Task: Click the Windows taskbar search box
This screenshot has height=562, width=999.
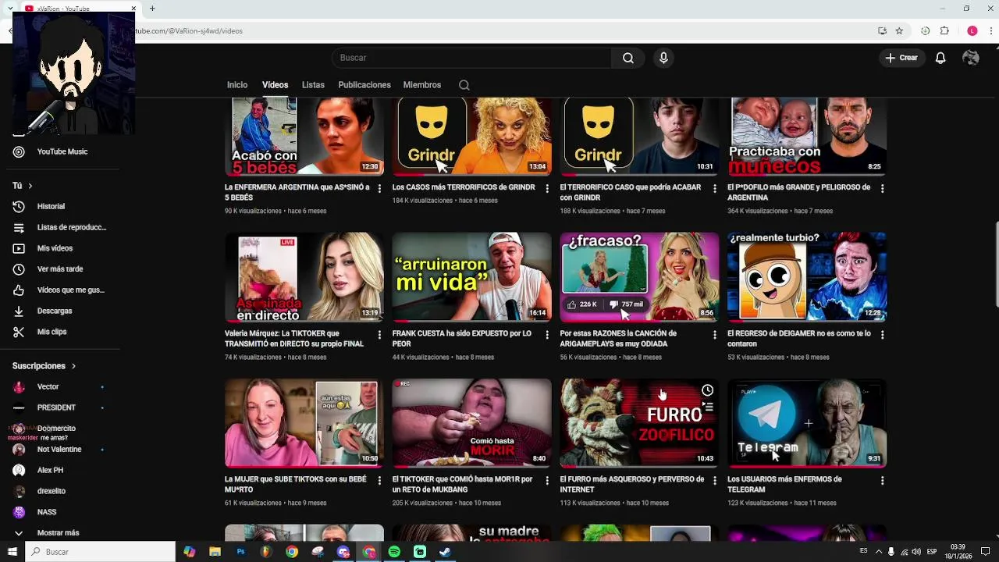Action: coord(101,552)
